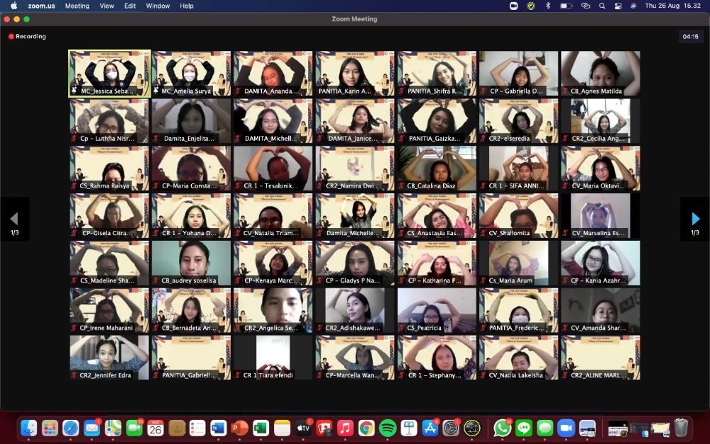
Task: Open the zoom.us application menu
Action: click(x=41, y=6)
